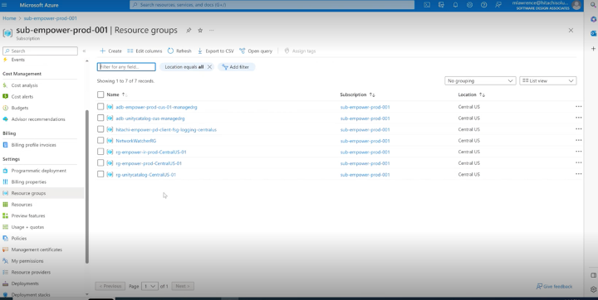
Task: Select all resource groups checkbox in header
Action: [100, 94]
